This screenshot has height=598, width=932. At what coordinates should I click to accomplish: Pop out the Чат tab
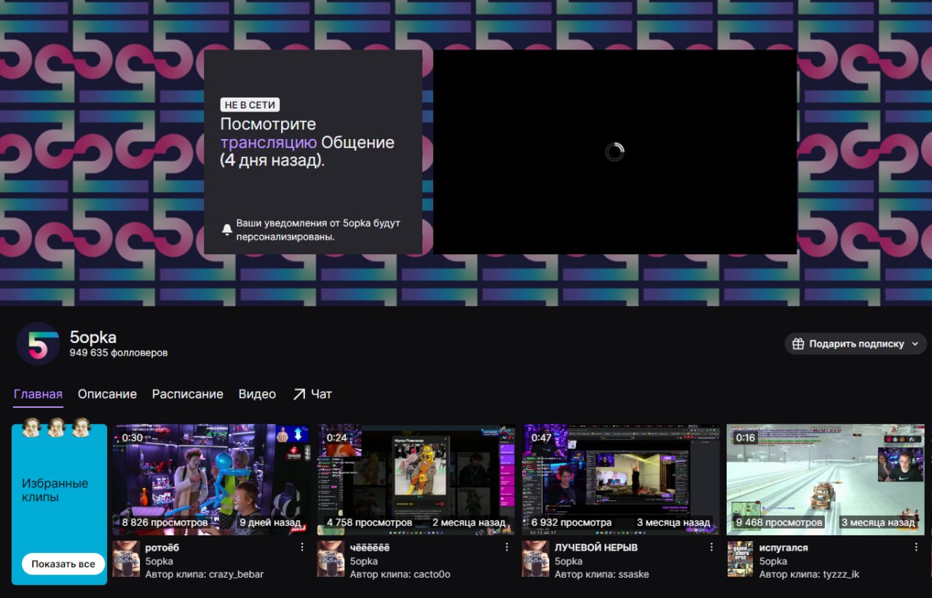312,394
